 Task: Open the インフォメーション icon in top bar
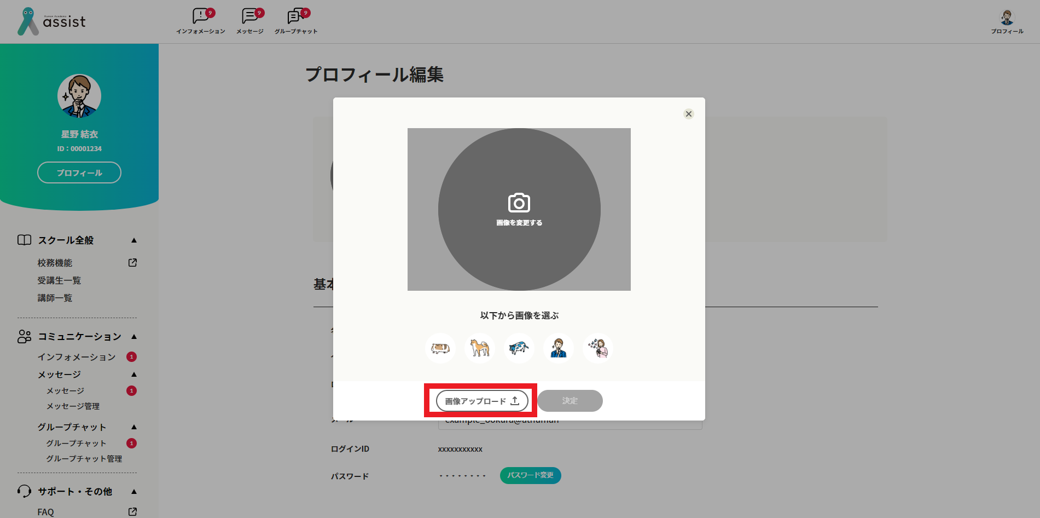[x=200, y=21]
